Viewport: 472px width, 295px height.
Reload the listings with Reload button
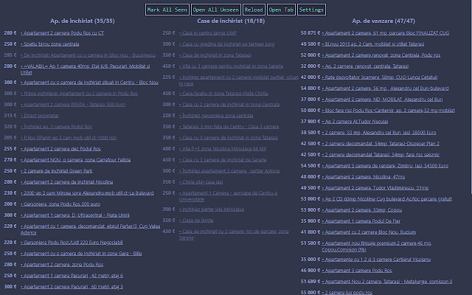coord(253,10)
